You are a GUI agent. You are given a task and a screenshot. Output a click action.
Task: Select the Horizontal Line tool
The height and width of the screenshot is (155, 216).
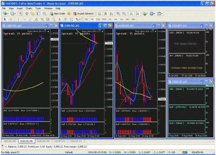(25, 19)
